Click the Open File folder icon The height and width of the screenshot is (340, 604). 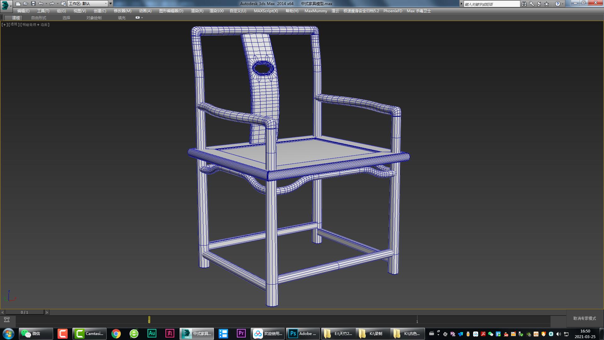click(x=25, y=4)
